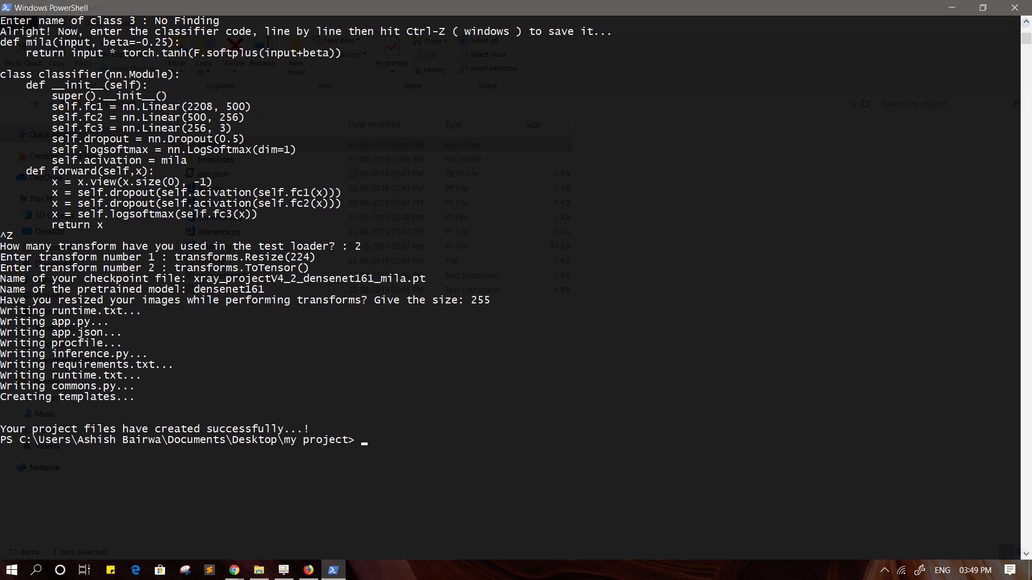Switch to File Explorer on the taskbar
Image resolution: width=1032 pixels, height=580 pixels.
(x=259, y=570)
